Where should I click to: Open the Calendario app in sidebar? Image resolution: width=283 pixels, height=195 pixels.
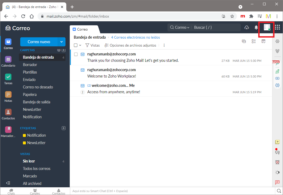pyautogui.click(x=8, y=61)
